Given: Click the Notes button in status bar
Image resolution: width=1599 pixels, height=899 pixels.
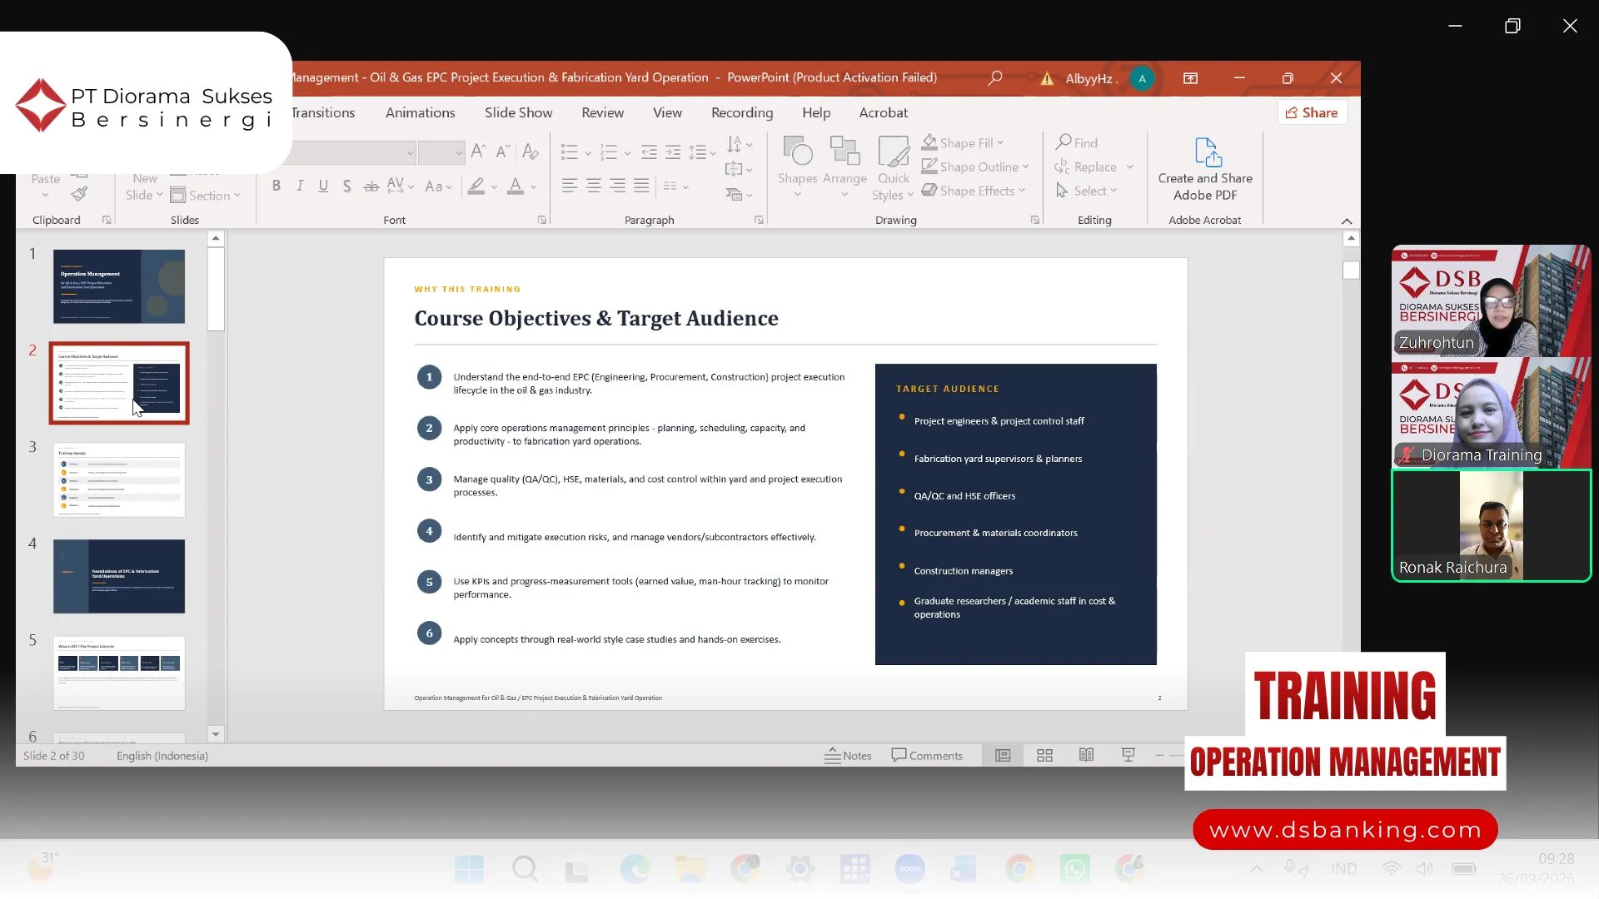Looking at the screenshot, I should pyautogui.click(x=848, y=756).
